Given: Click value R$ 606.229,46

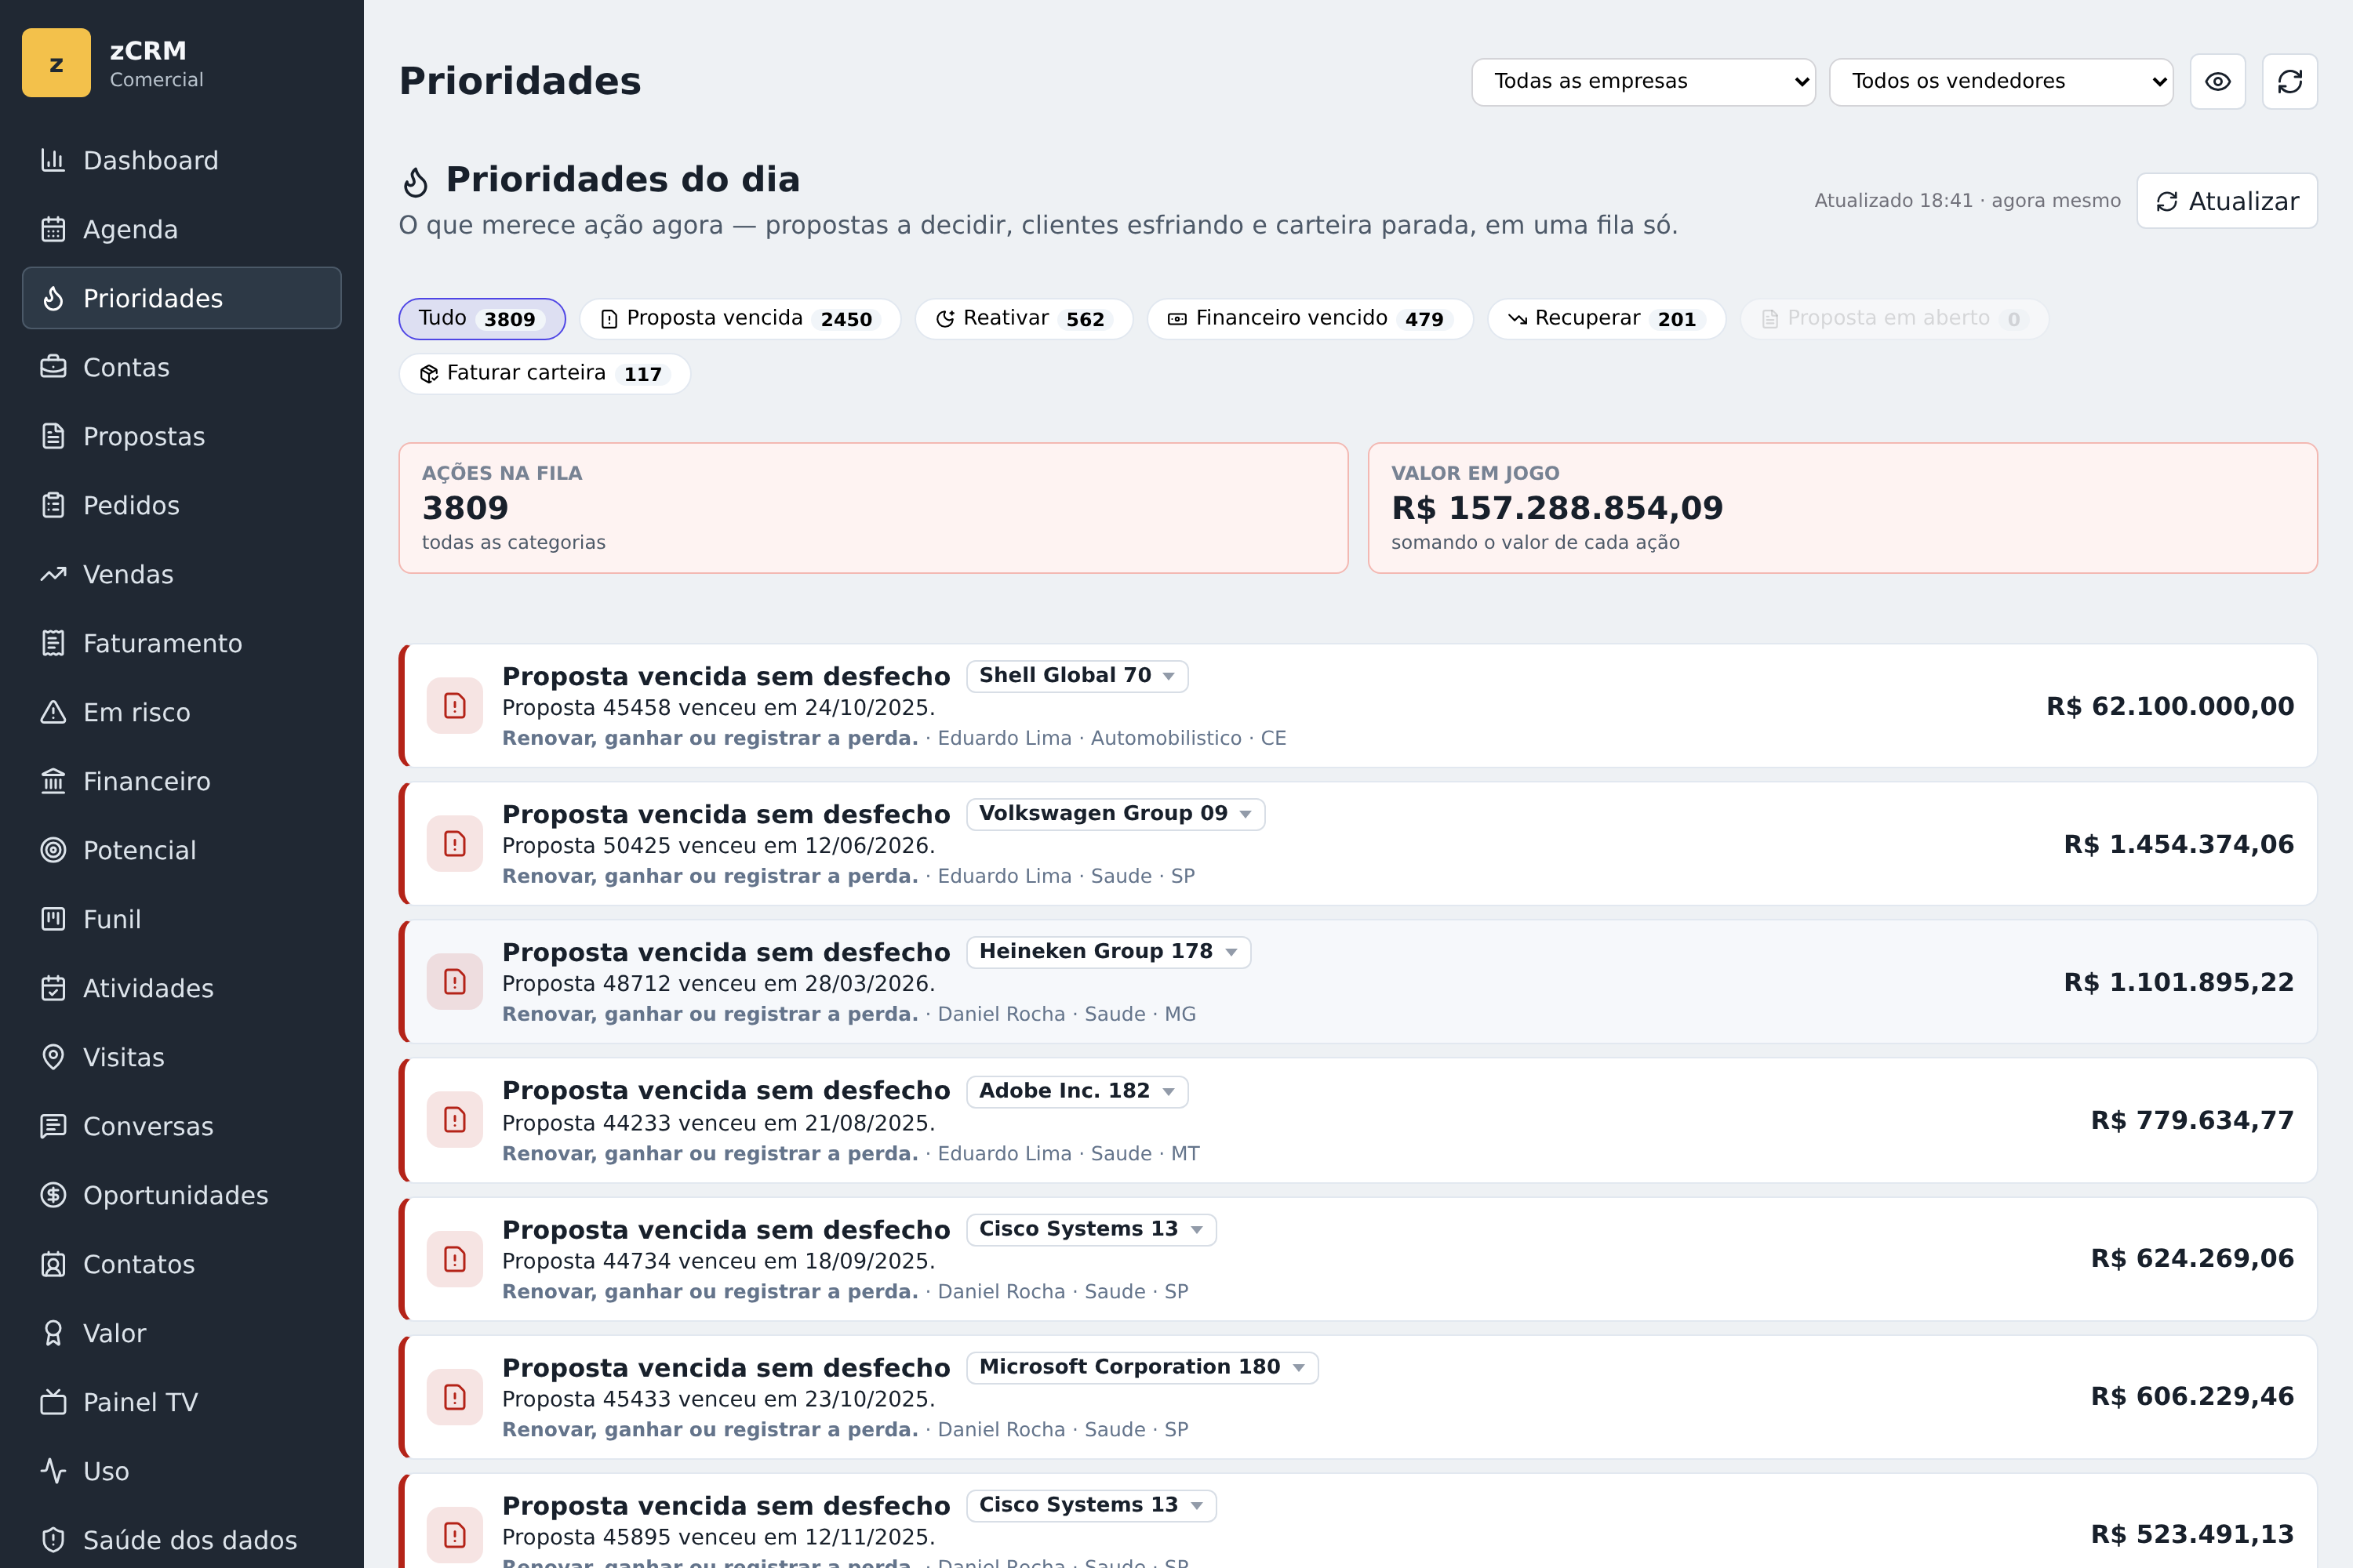Looking at the screenshot, I should (2192, 1396).
